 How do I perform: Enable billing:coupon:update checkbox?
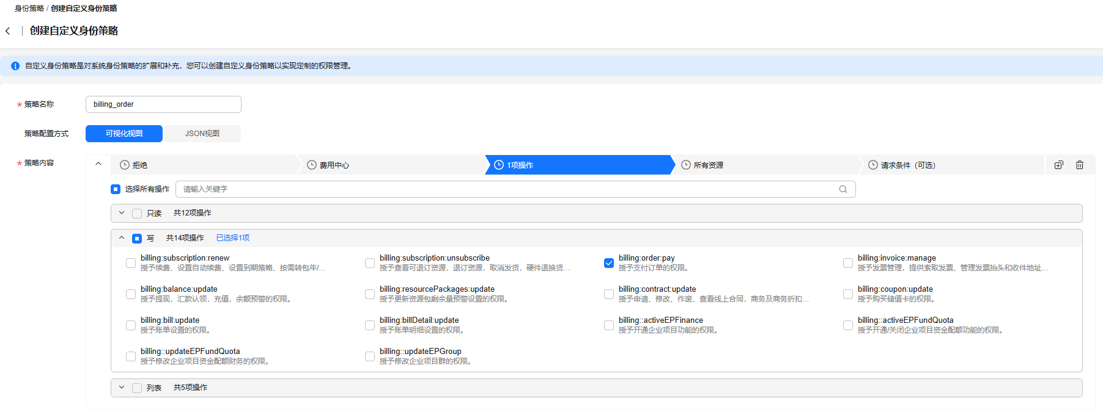848,294
